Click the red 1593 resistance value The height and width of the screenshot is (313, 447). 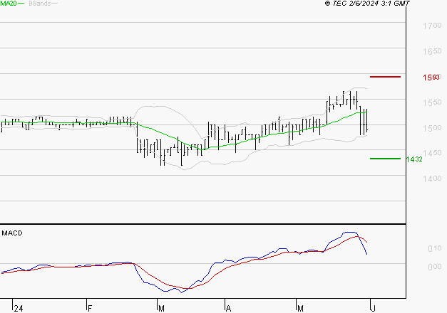pyautogui.click(x=431, y=78)
